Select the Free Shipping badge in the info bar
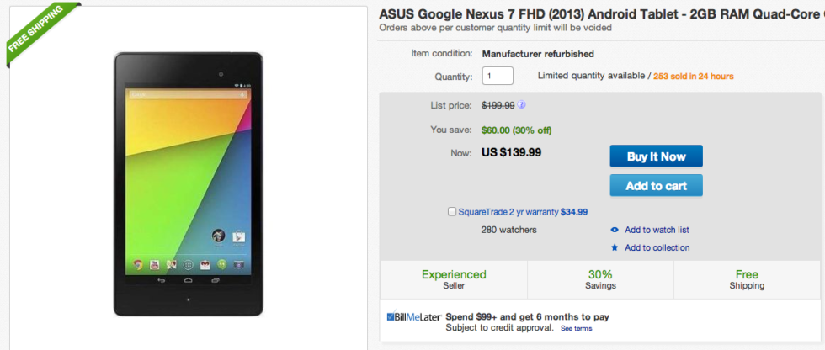The width and height of the screenshot is (825, 350). tap(746, 279)
